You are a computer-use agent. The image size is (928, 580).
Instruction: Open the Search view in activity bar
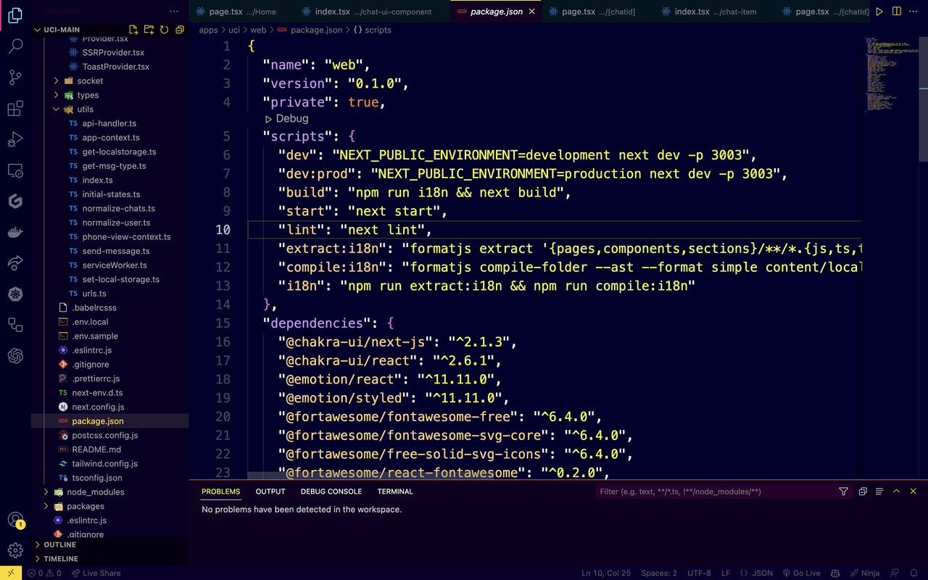[15, 46]
